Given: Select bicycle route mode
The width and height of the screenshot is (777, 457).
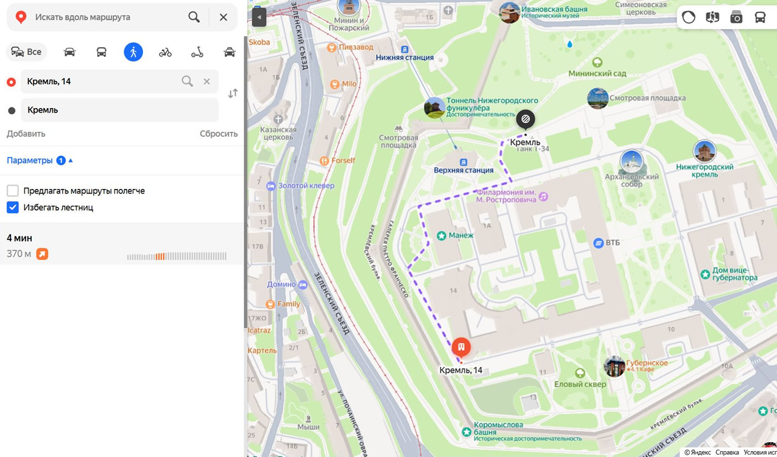Looking at the screenshot, I should 165,52.
